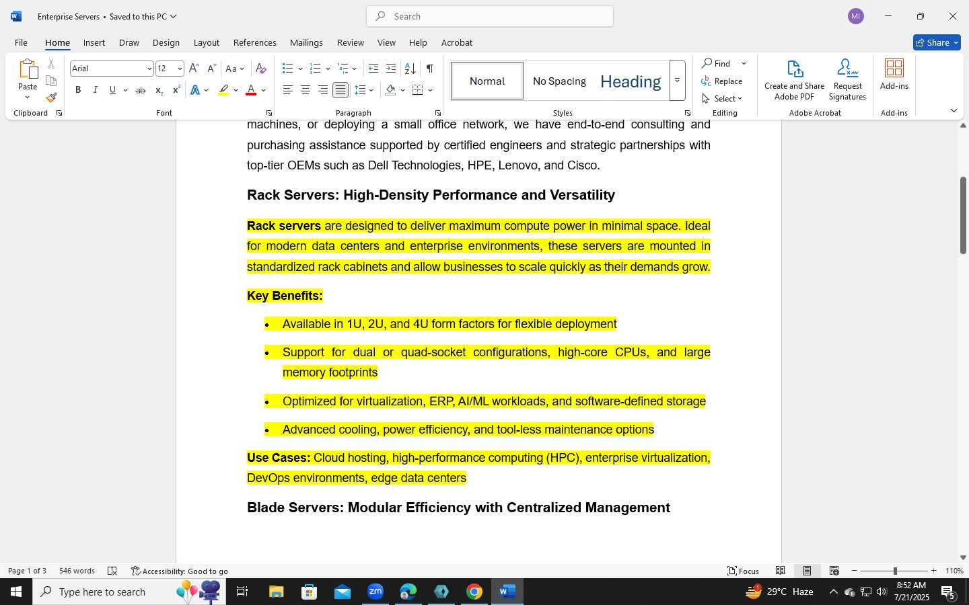
Task: Click Replace in the Editing group
Action: (722, 81)
